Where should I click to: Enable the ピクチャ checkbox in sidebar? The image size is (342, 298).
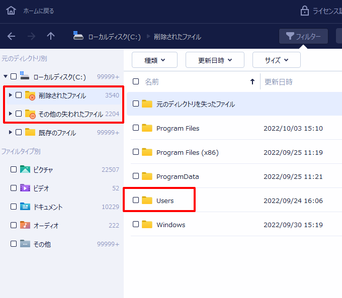click(x=14, y=169)
